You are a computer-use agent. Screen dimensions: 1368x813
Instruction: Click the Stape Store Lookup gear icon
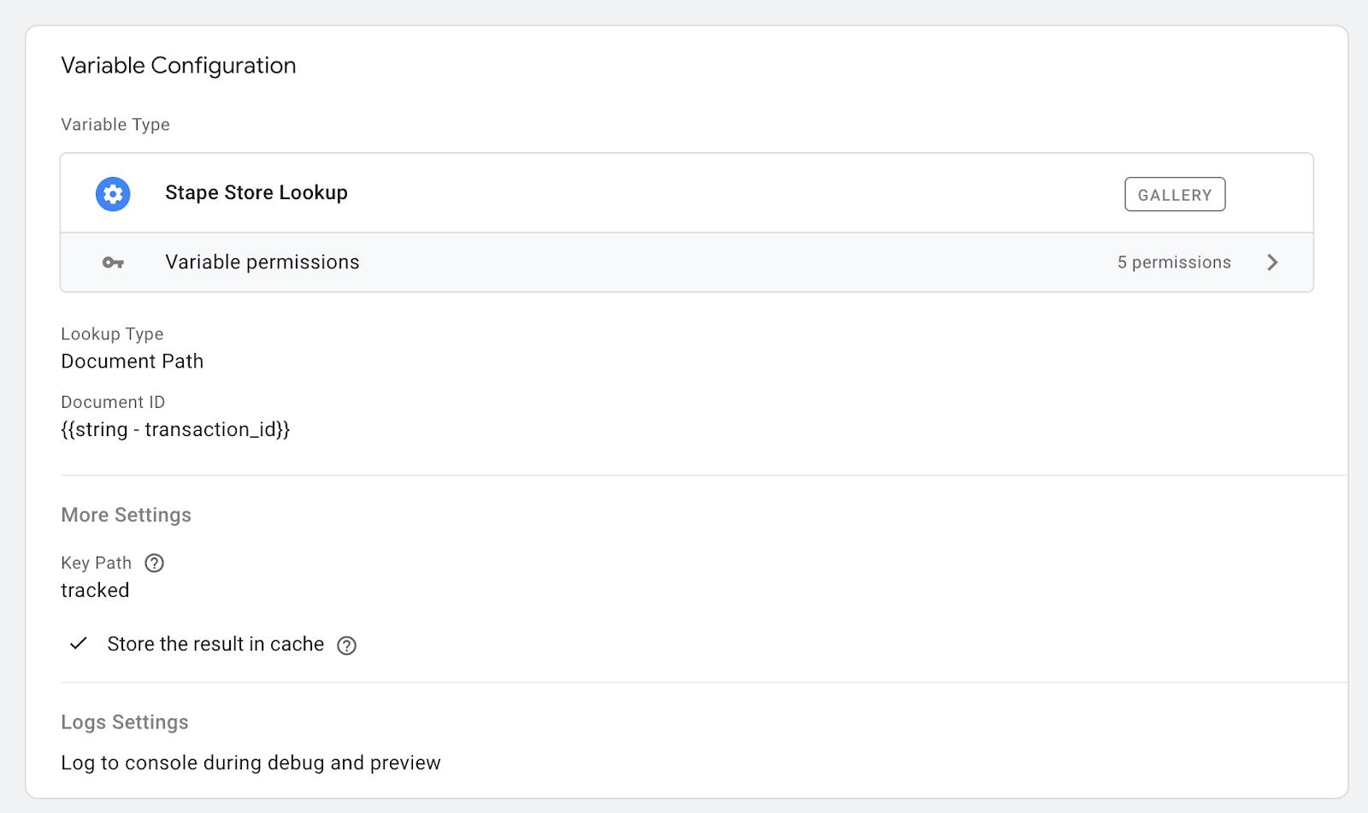[113, 194]
